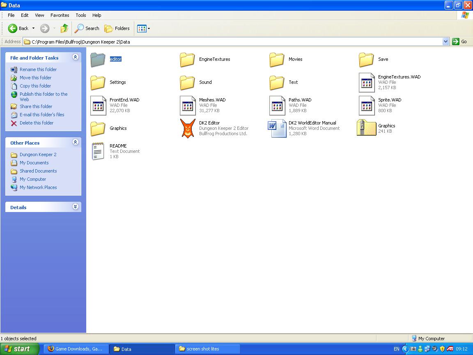Screen dimensions: 473x355
Task: Toggle the Folders pane button
Action: point(117,28)
